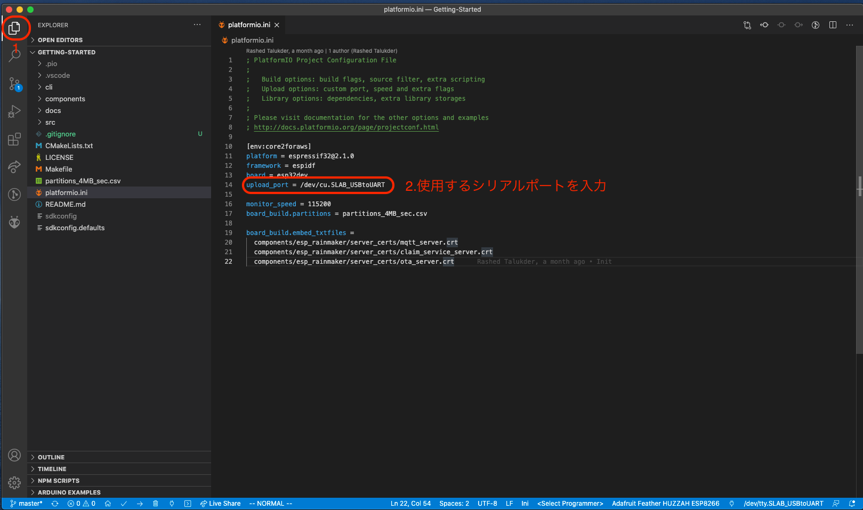Open the Manage gear icon

pos(14,483)
